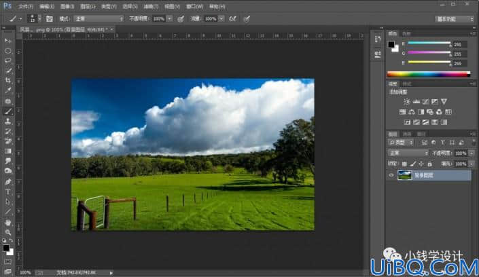Open the layer filter type (类型) dropdown
479x277 pixels.
(x=401, y=143)
